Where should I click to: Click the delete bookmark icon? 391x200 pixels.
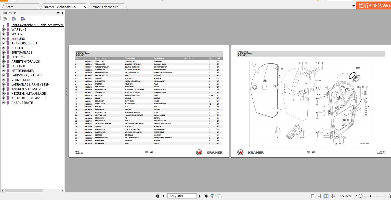pyautogui.click(x=5, y=19)
